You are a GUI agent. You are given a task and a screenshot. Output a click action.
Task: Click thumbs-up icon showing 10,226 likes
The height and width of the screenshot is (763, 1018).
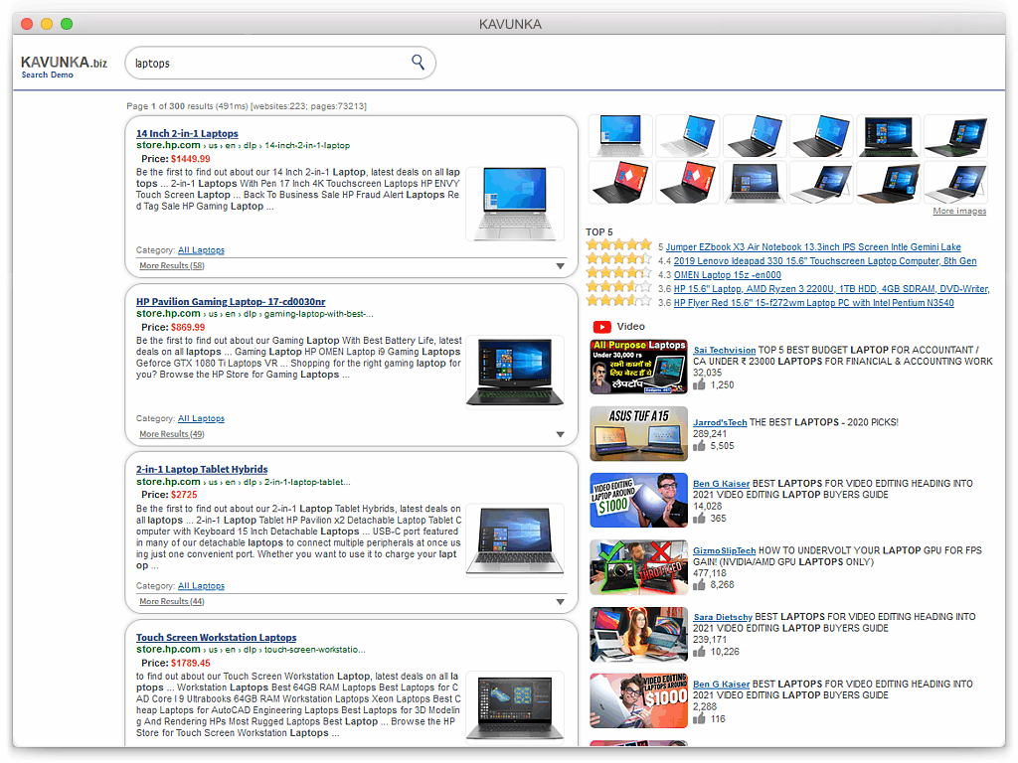[700, 652]
